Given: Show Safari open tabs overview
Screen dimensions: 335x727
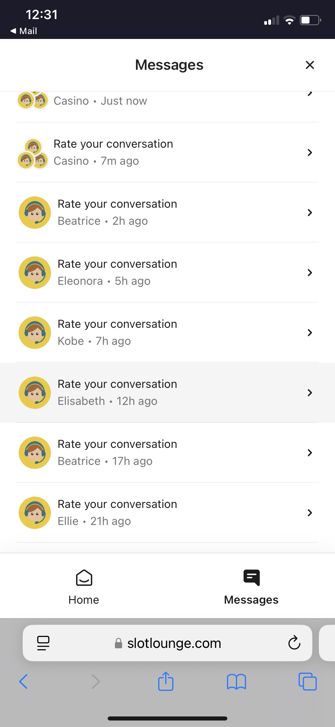Looking at the screenshot, I should (x=307, y=681).
